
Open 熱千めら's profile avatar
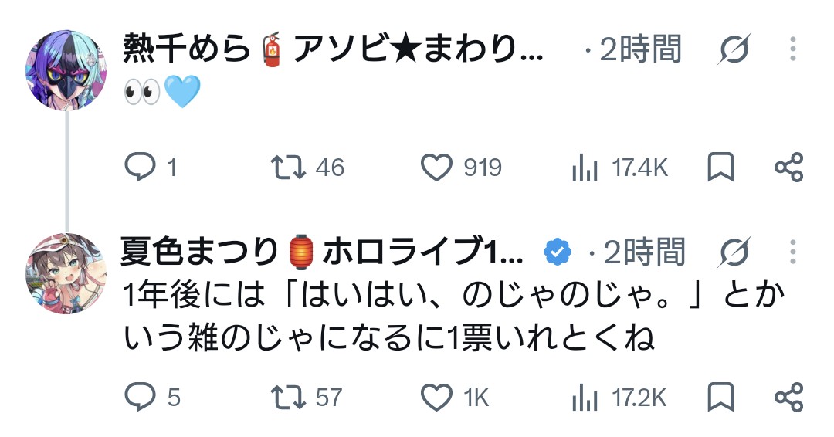[66, 70]
